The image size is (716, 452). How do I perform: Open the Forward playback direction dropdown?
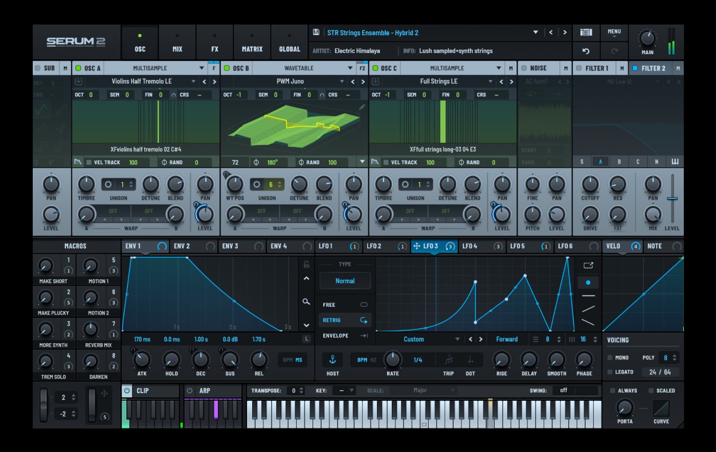(507, 339)
